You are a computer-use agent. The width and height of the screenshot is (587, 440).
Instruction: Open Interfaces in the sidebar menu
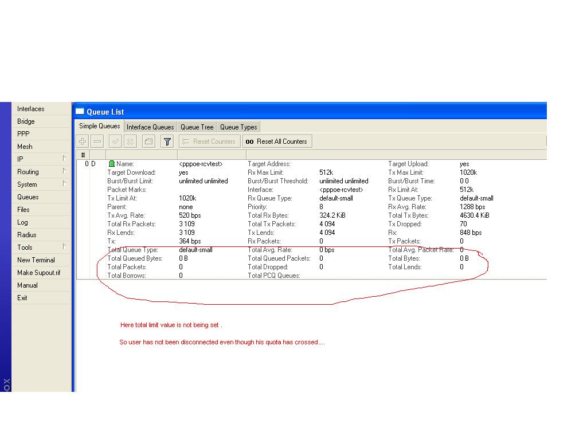(x=41, y=109)
